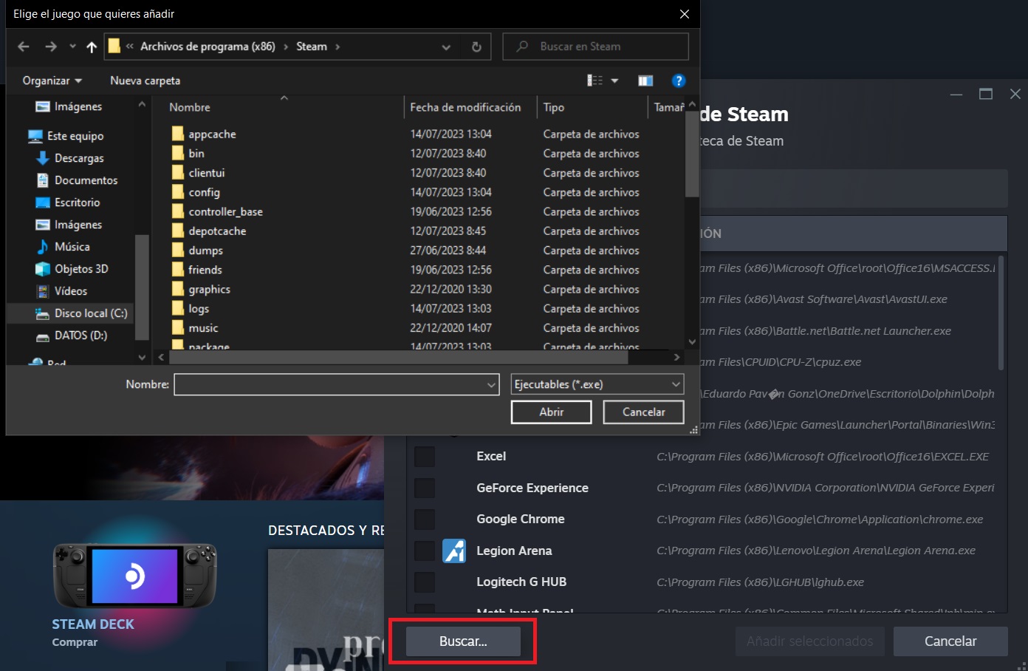The image size is (1028, 671).
Task: Click the Buscar en Steam search field
Action: pos(596,47)
